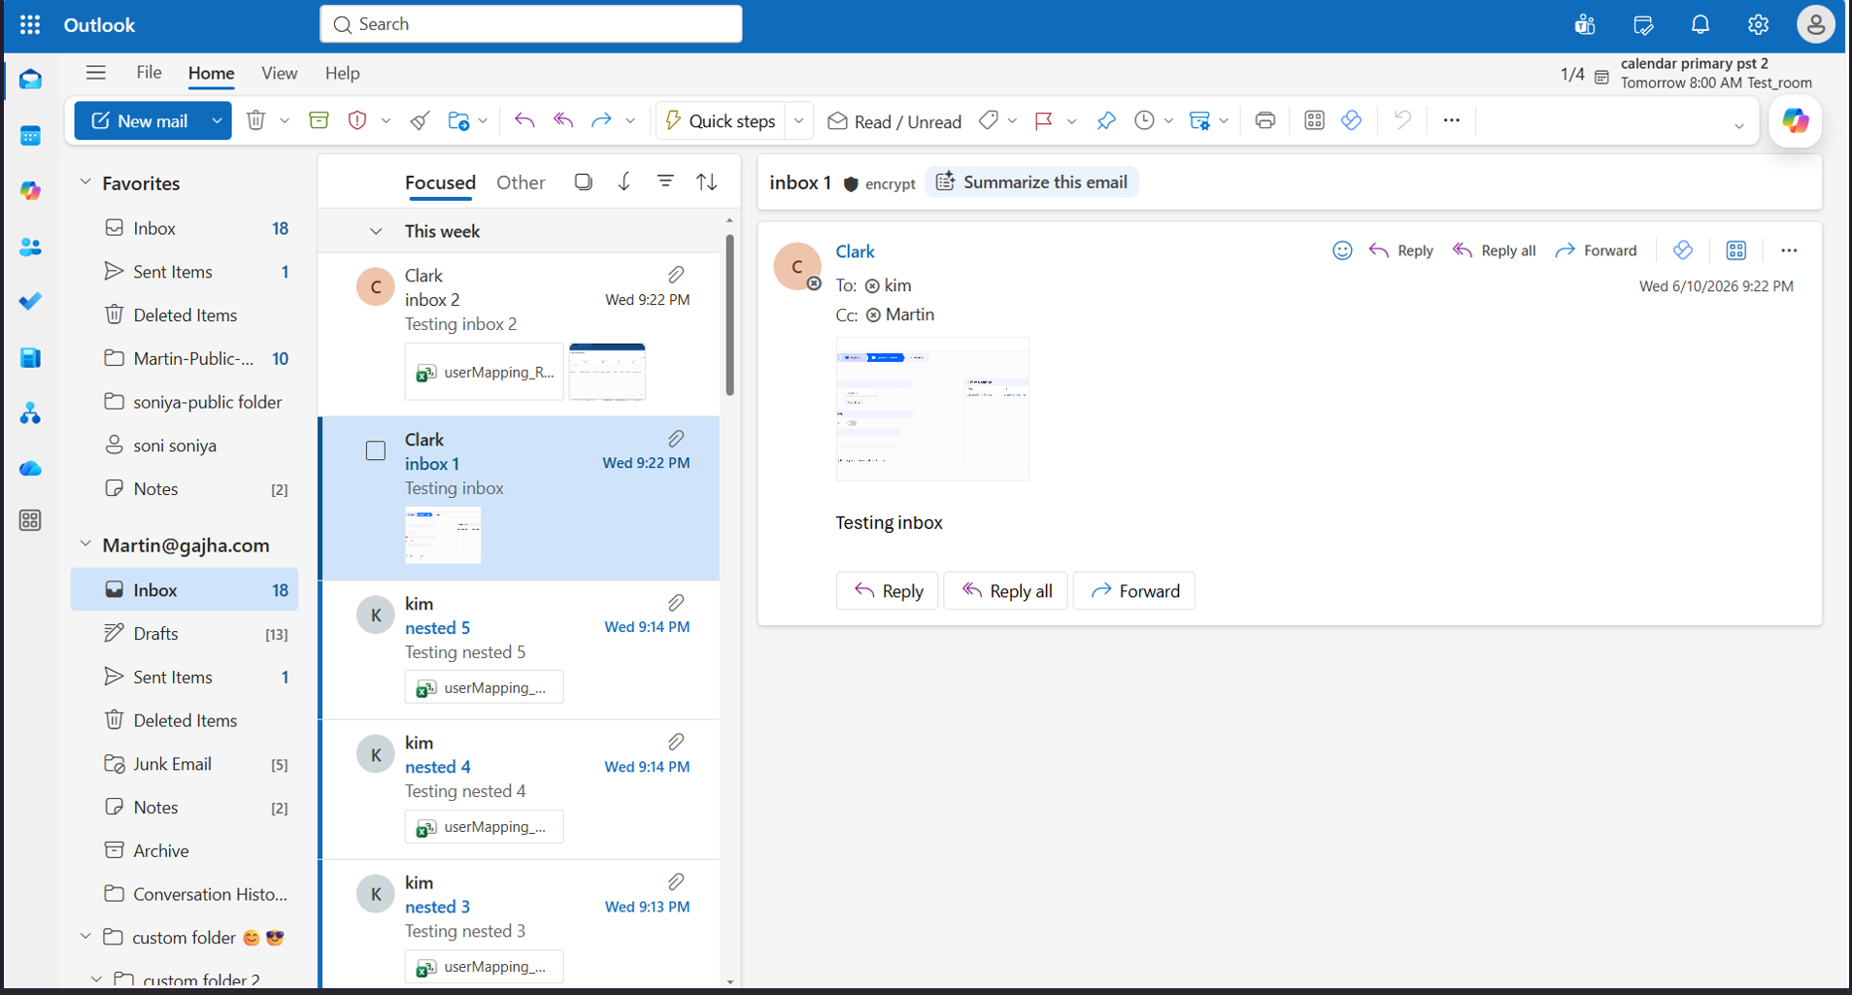Toggle the navigation pane hamburger

pos(95,73)
